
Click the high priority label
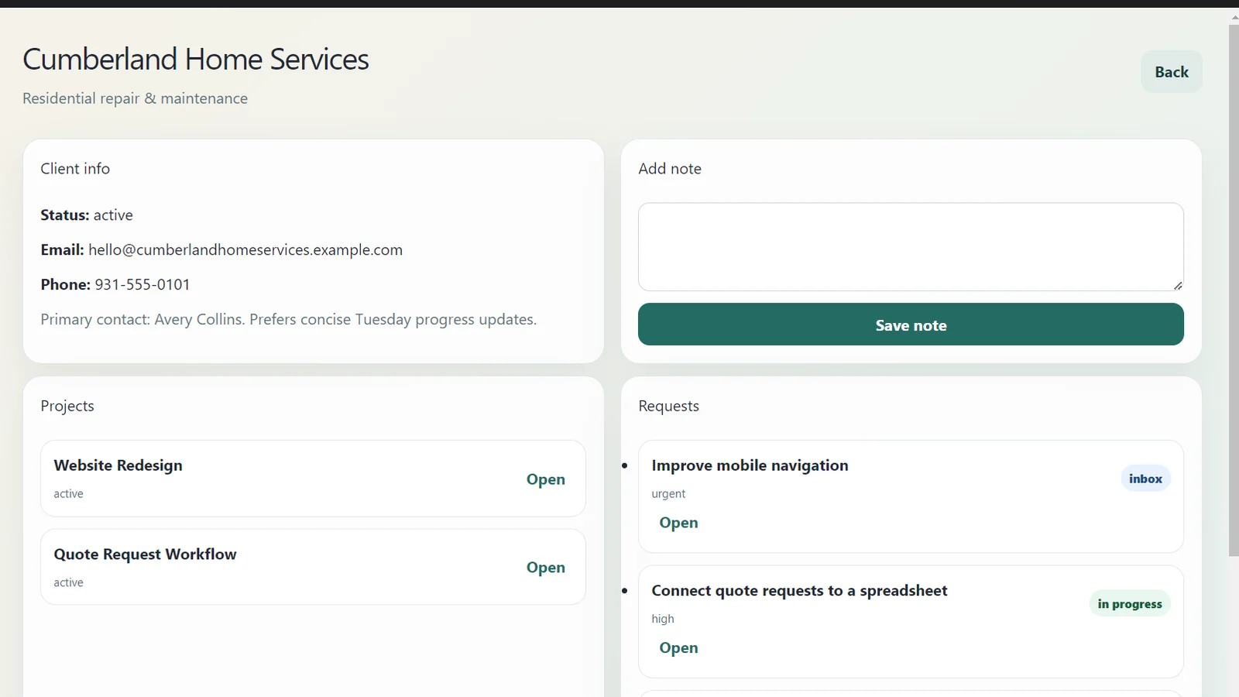[x=663, y=619]
